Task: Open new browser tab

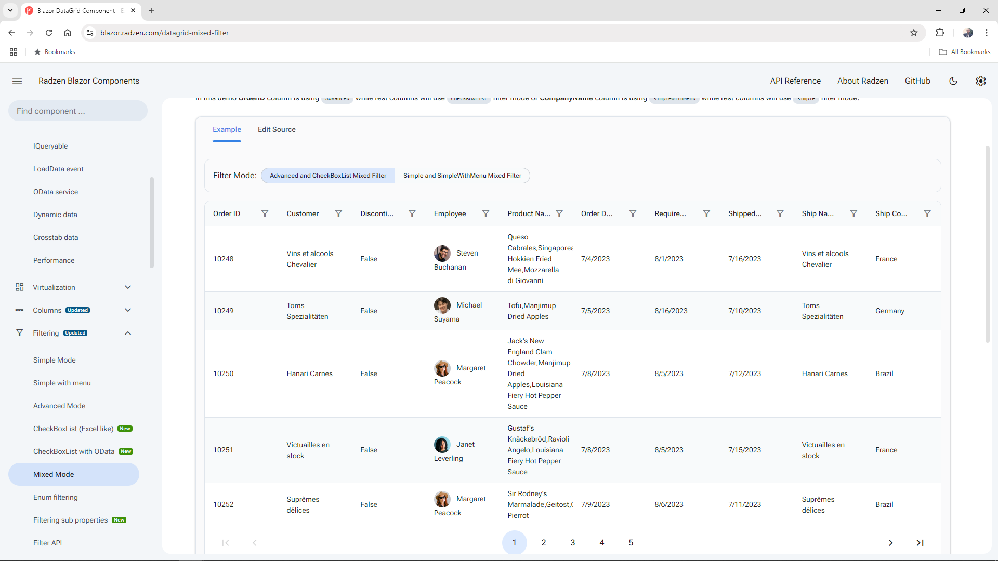Action: [x=152, y=10]
